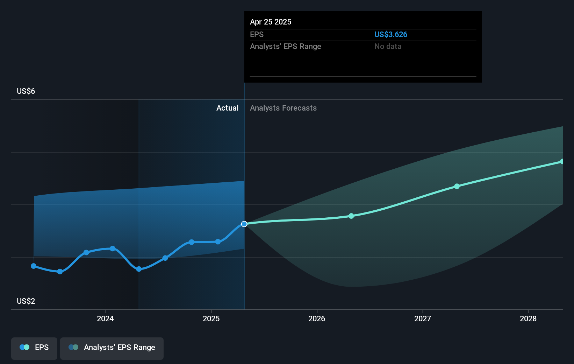The image size is (574, 364).
Task: Click the US$3.626 EPS value in tooltip
Action: 391,35
